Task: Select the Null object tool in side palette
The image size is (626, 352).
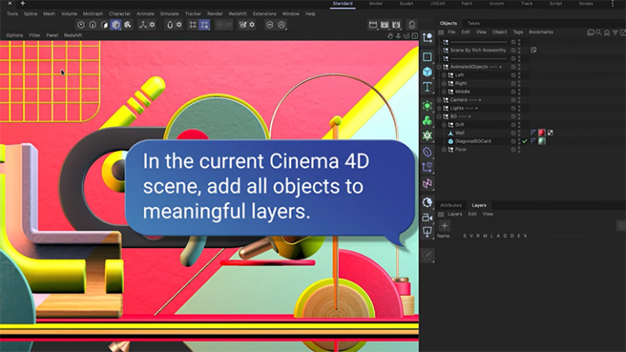Action: [x=427, y=38]
